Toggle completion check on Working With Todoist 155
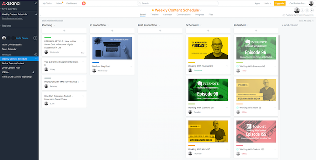This screenshot has height=160, width=316. click(237, 149)
